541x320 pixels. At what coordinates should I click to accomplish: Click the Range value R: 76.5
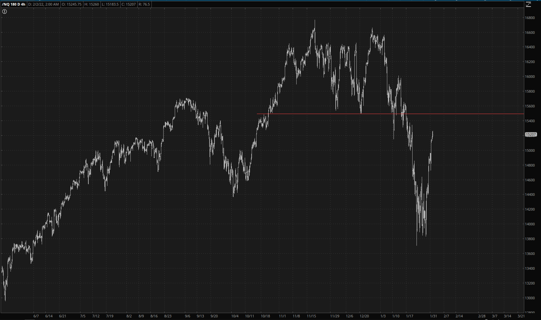[x=144, y=4]
